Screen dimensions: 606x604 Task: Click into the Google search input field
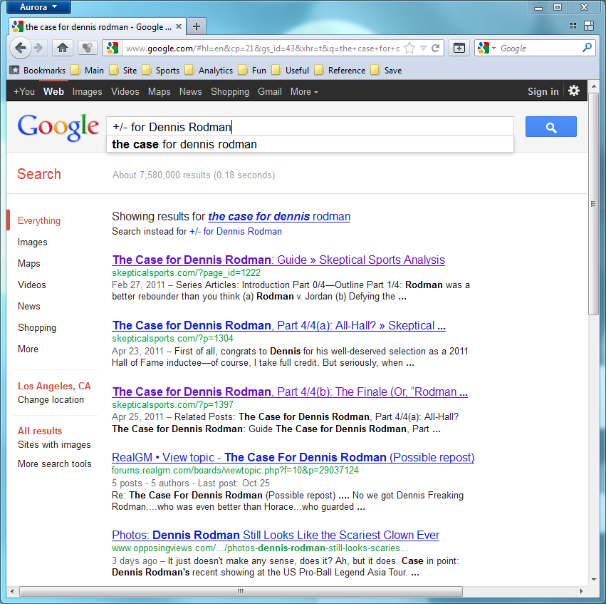pos(310,126)
